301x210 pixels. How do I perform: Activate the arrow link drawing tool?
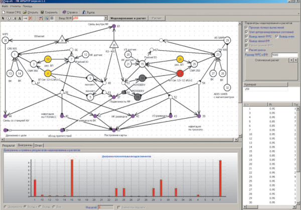(25, 18)
